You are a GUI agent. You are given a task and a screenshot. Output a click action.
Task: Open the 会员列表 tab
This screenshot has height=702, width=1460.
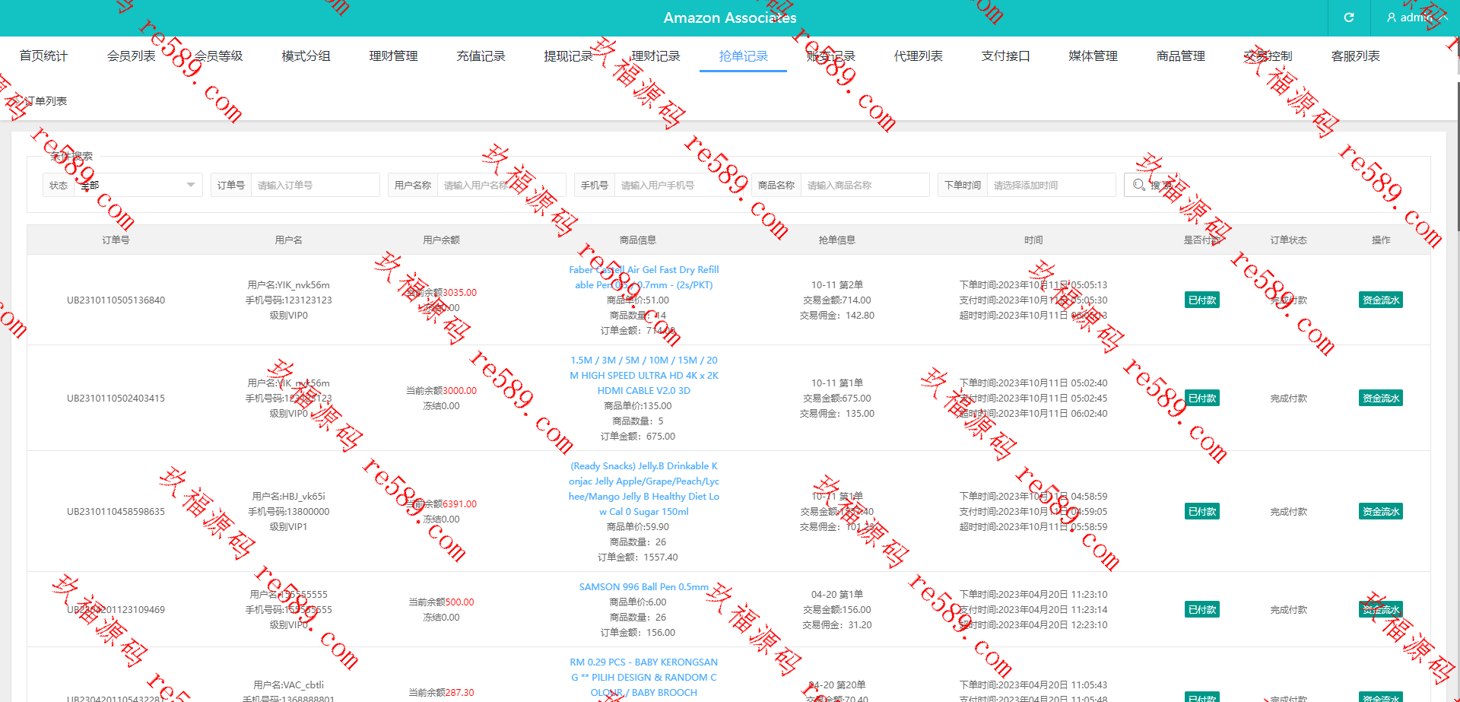click(x=131, y=56)
